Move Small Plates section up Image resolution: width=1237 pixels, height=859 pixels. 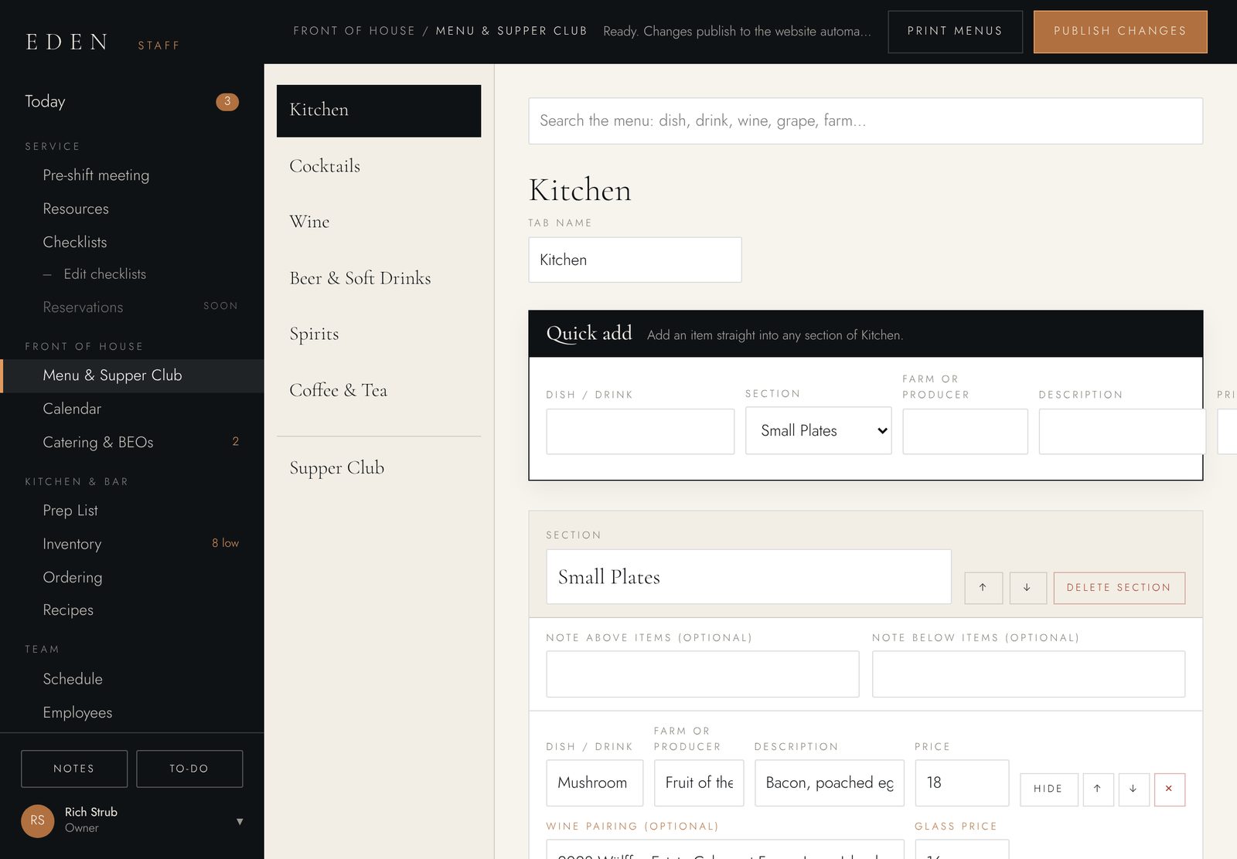tap(983, 588)
